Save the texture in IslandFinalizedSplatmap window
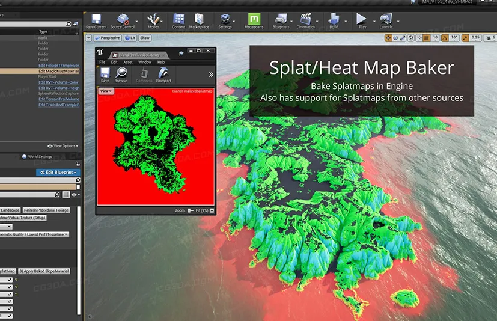The image size is (497, 321). tap(105, 75)
